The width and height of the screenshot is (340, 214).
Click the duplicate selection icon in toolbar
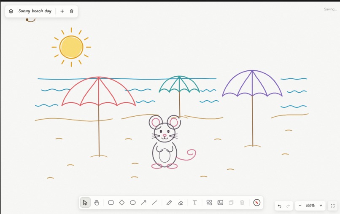click(231, 203)
